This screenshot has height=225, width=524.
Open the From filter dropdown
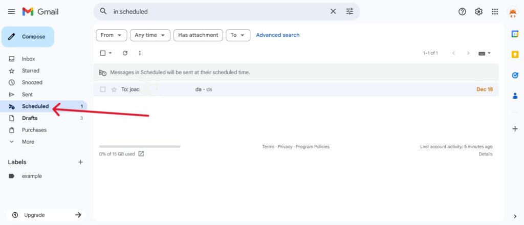click(x=111, y=35)
